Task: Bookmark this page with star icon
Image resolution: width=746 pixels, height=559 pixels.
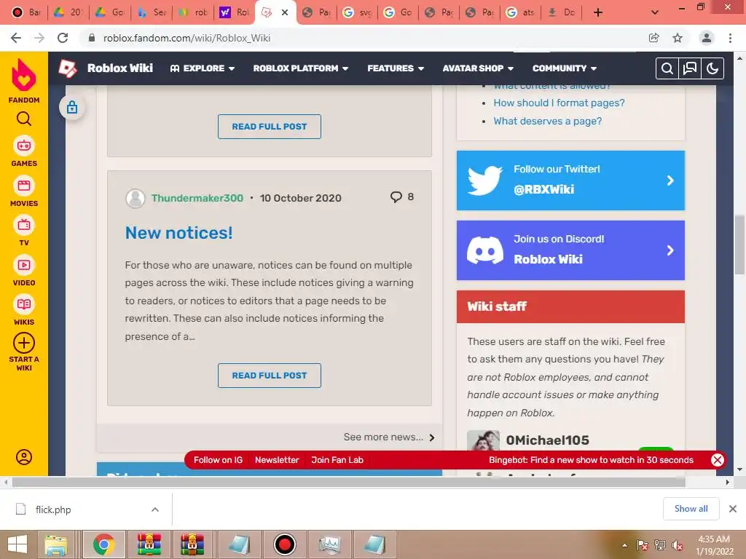Action: point(678,38)
